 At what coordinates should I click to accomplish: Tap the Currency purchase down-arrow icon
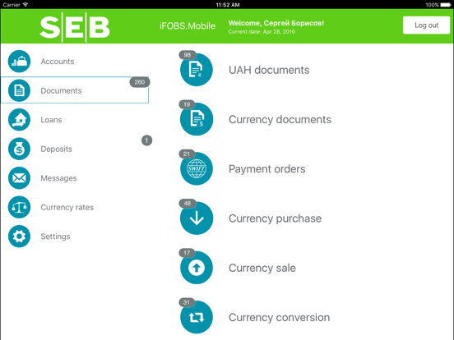pyautogui.click(x=197, y=218)
